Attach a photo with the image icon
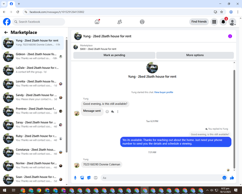242x194 pixels. tap(82, 178)
